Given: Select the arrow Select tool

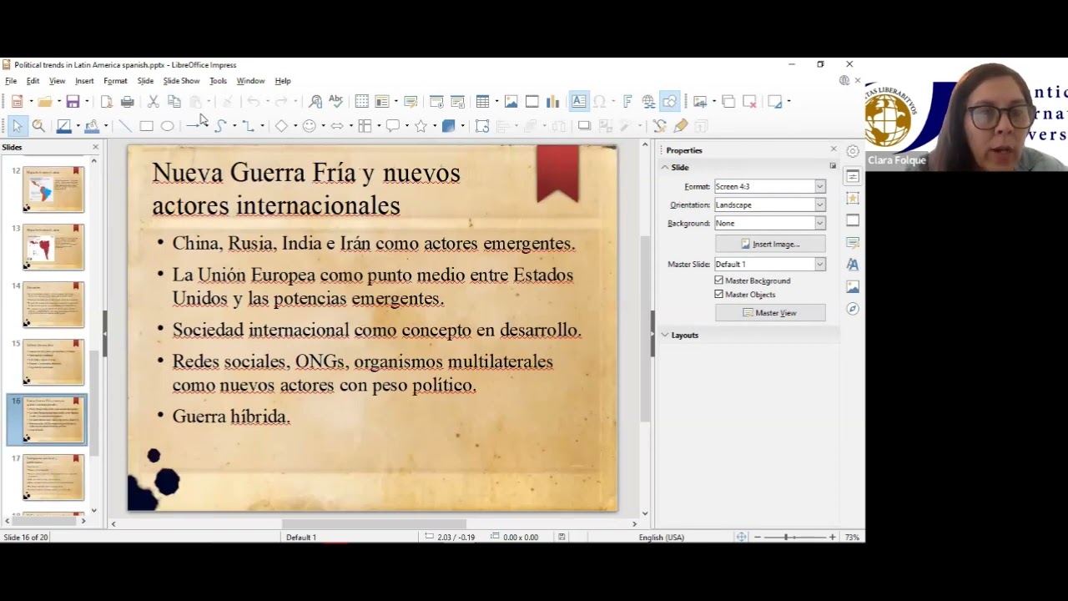Looking at the screenshot, I should click(x=18, y=126).
